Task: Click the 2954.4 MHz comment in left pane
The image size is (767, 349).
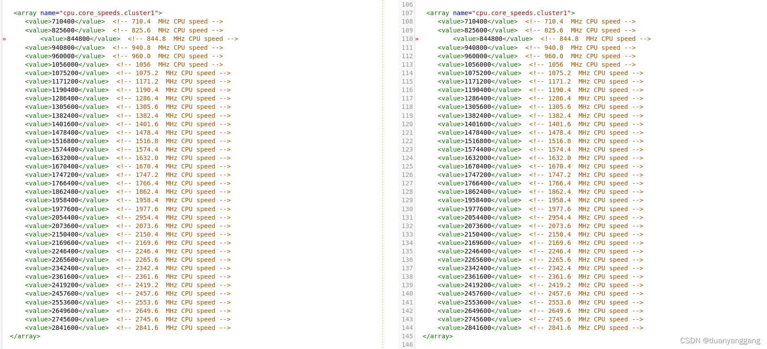Action: coord(174,217)
